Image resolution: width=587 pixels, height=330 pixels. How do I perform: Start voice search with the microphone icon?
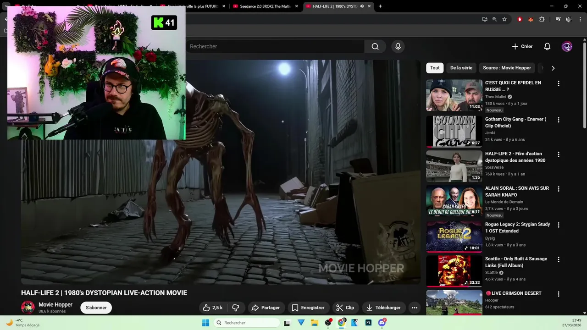pyautogui.click(x=398, y=46)
